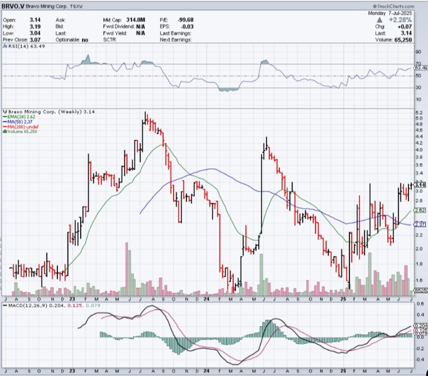Viewport: 428px width, 376px height.
Task: Click the RSI current value label 63.49
Action: [420, 67]
